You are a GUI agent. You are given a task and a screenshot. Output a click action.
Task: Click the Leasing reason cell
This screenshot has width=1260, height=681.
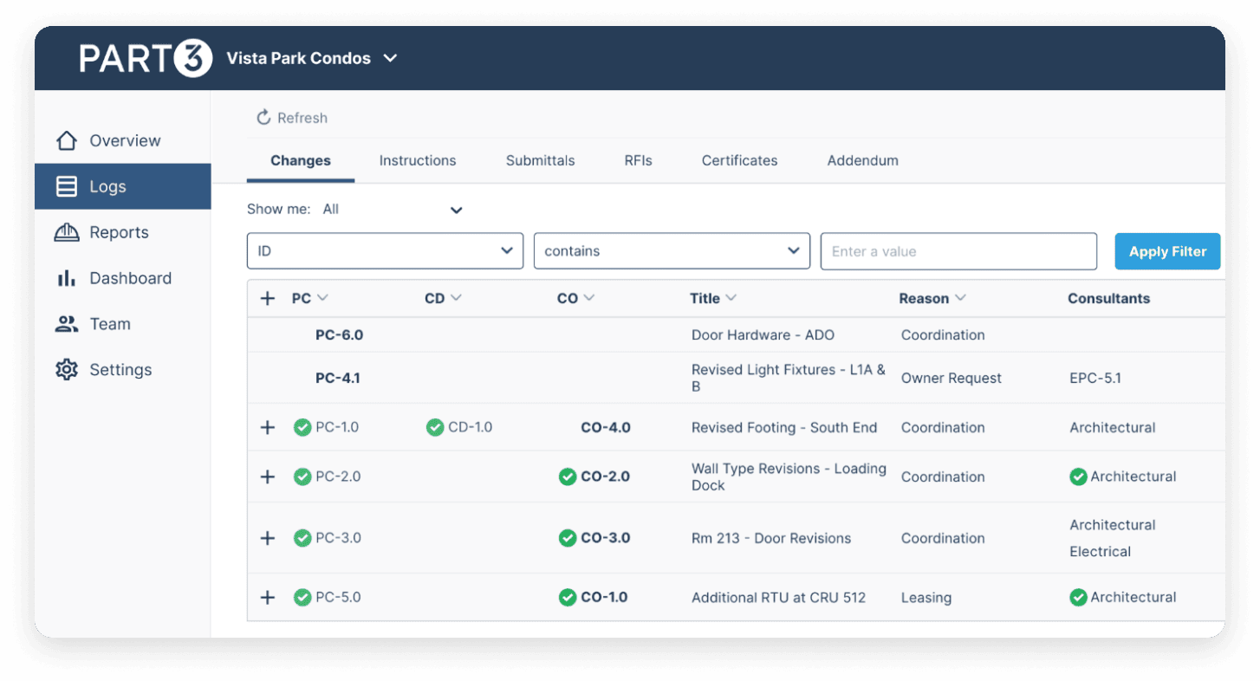[x=926, y=597]
